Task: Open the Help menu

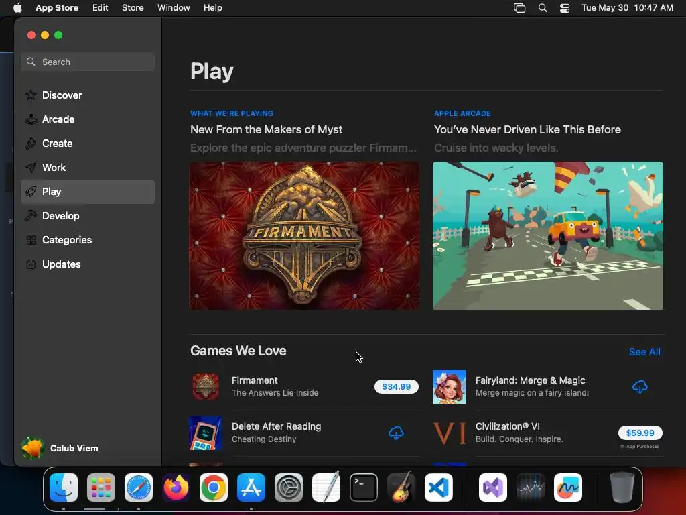Action: [x=212, y=8]
